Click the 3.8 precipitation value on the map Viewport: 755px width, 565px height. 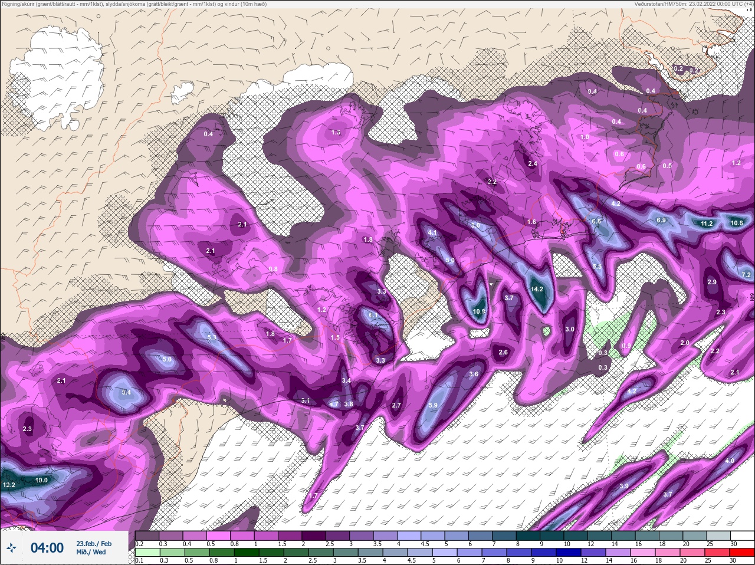point(349,404)
